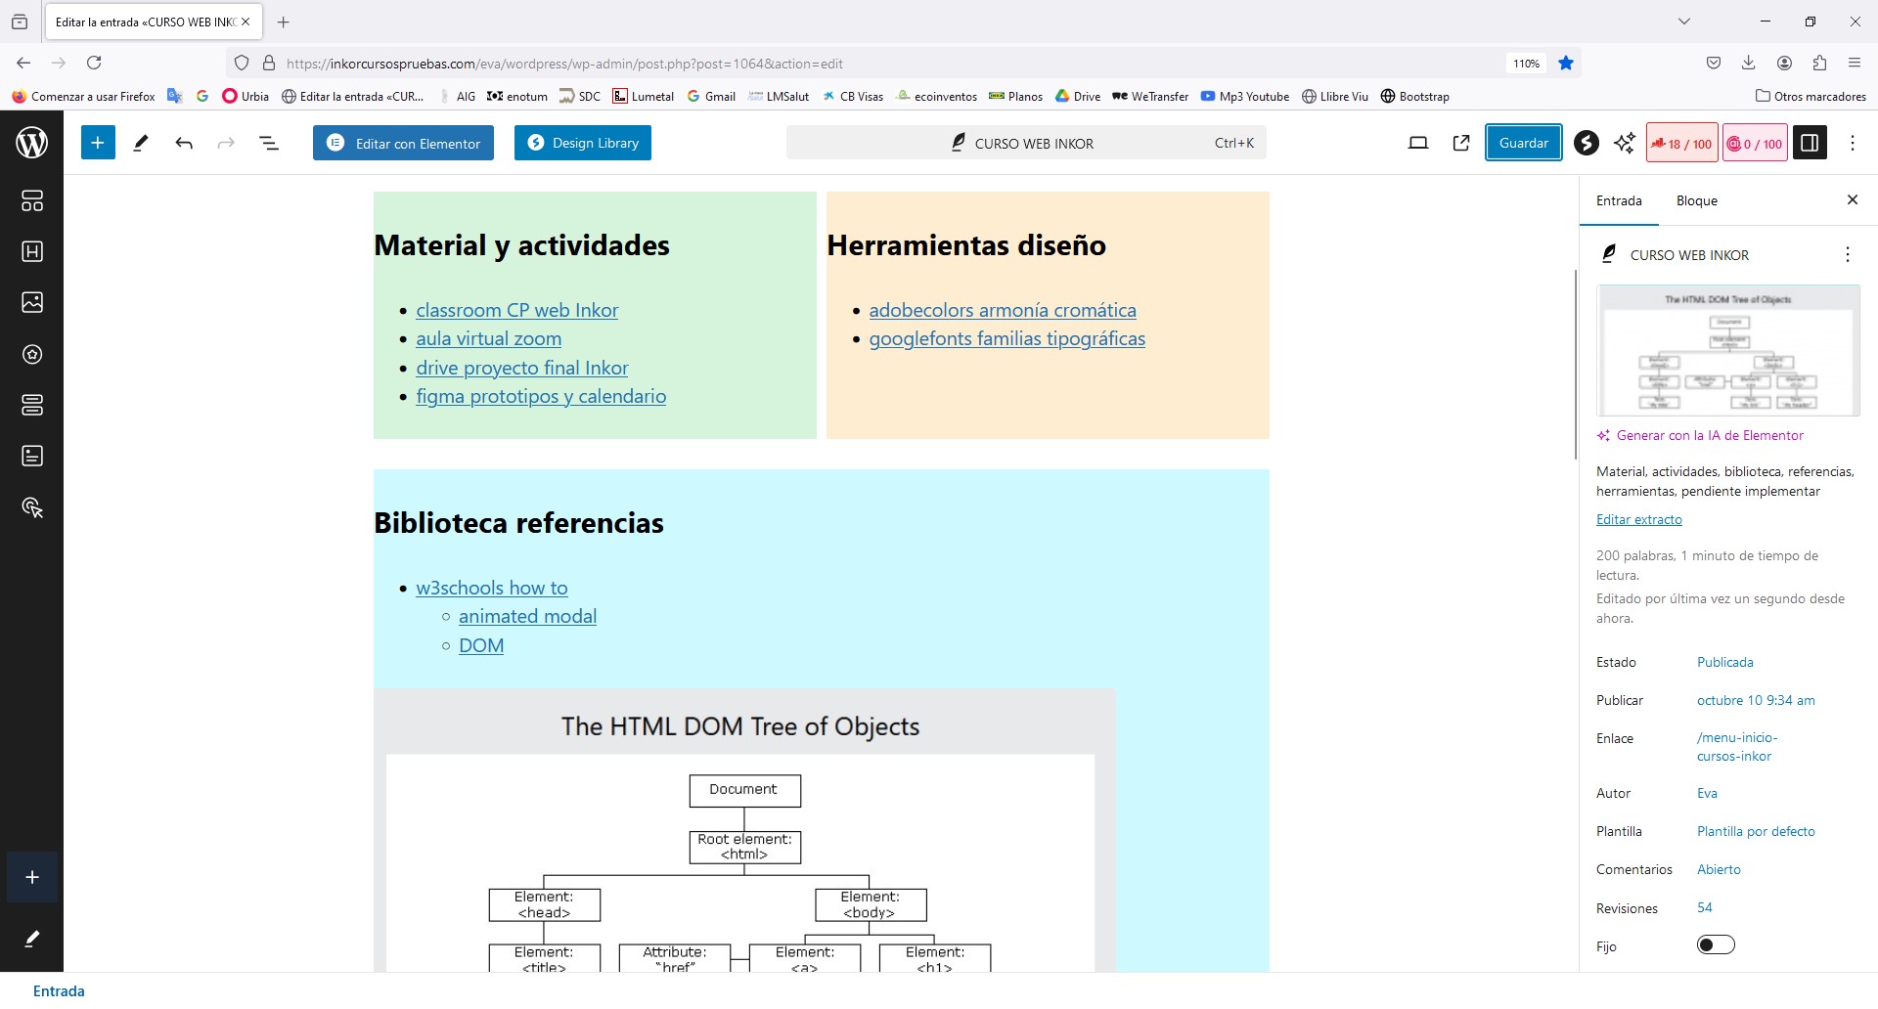Click the AI sparkle assistant icon

[x=1625, y=143]
